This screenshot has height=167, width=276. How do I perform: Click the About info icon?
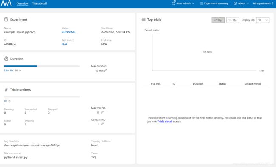coord(235,3)
